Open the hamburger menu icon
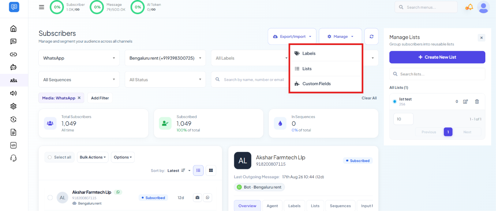The width and height of the screenshot is (496, 211). point(41,7)
